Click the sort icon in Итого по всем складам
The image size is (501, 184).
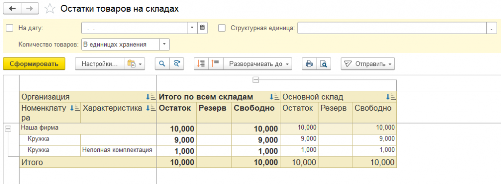click(274, 97)
